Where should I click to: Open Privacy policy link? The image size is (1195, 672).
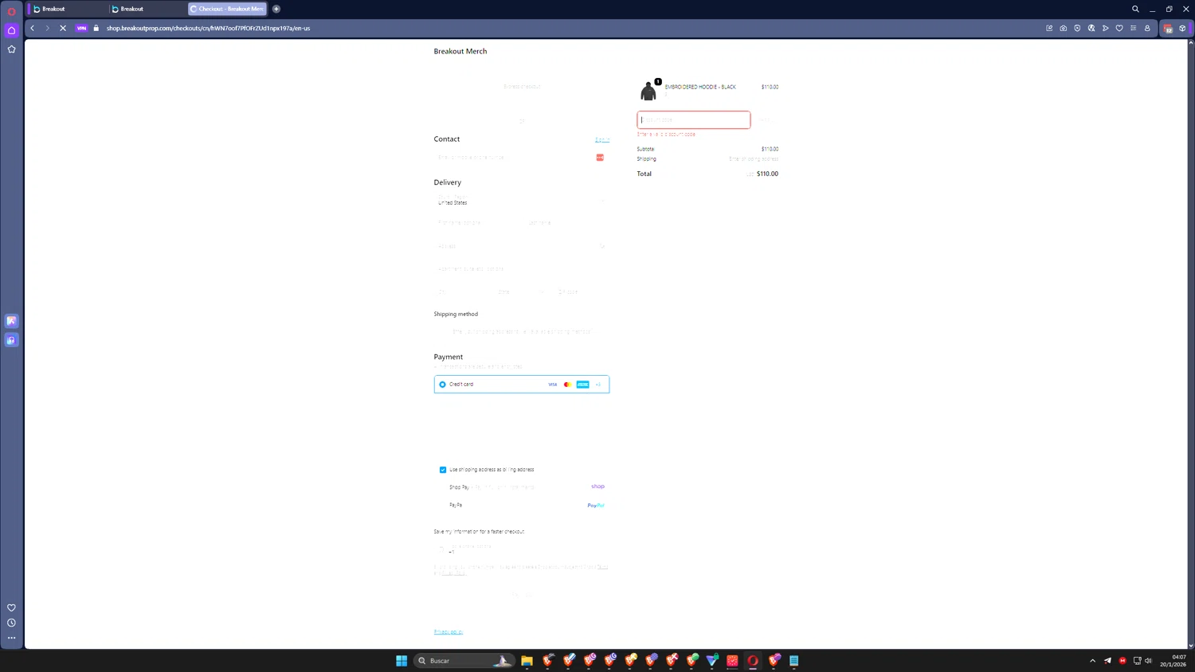(449, 632)
